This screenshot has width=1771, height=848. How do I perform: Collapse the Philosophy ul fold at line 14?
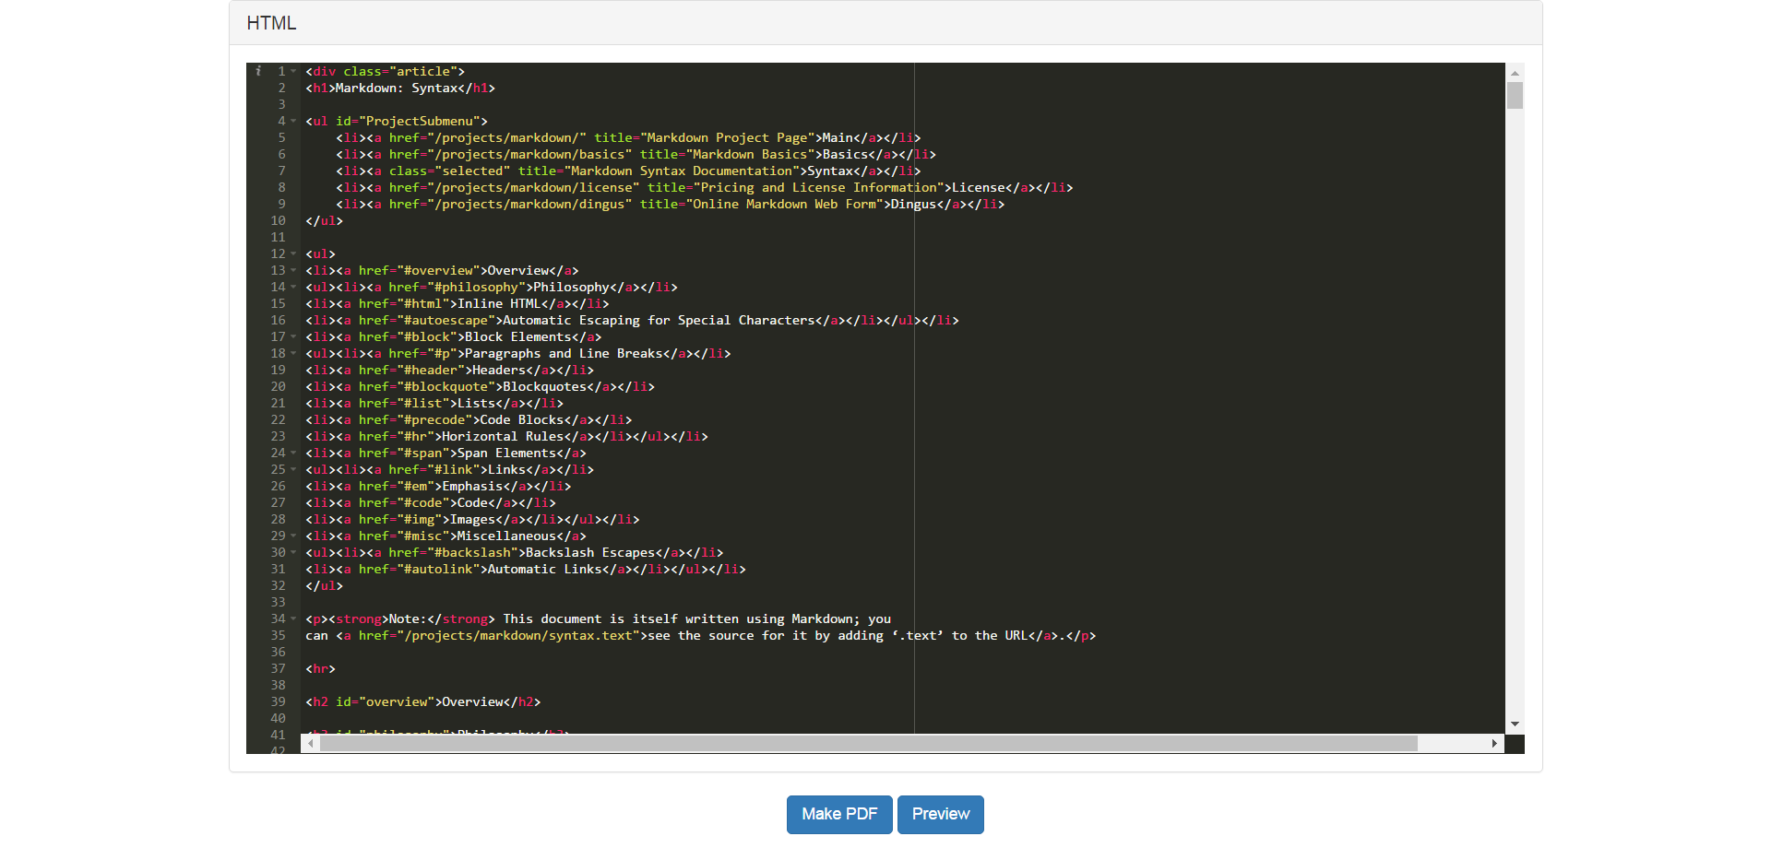tap(293, 287)
